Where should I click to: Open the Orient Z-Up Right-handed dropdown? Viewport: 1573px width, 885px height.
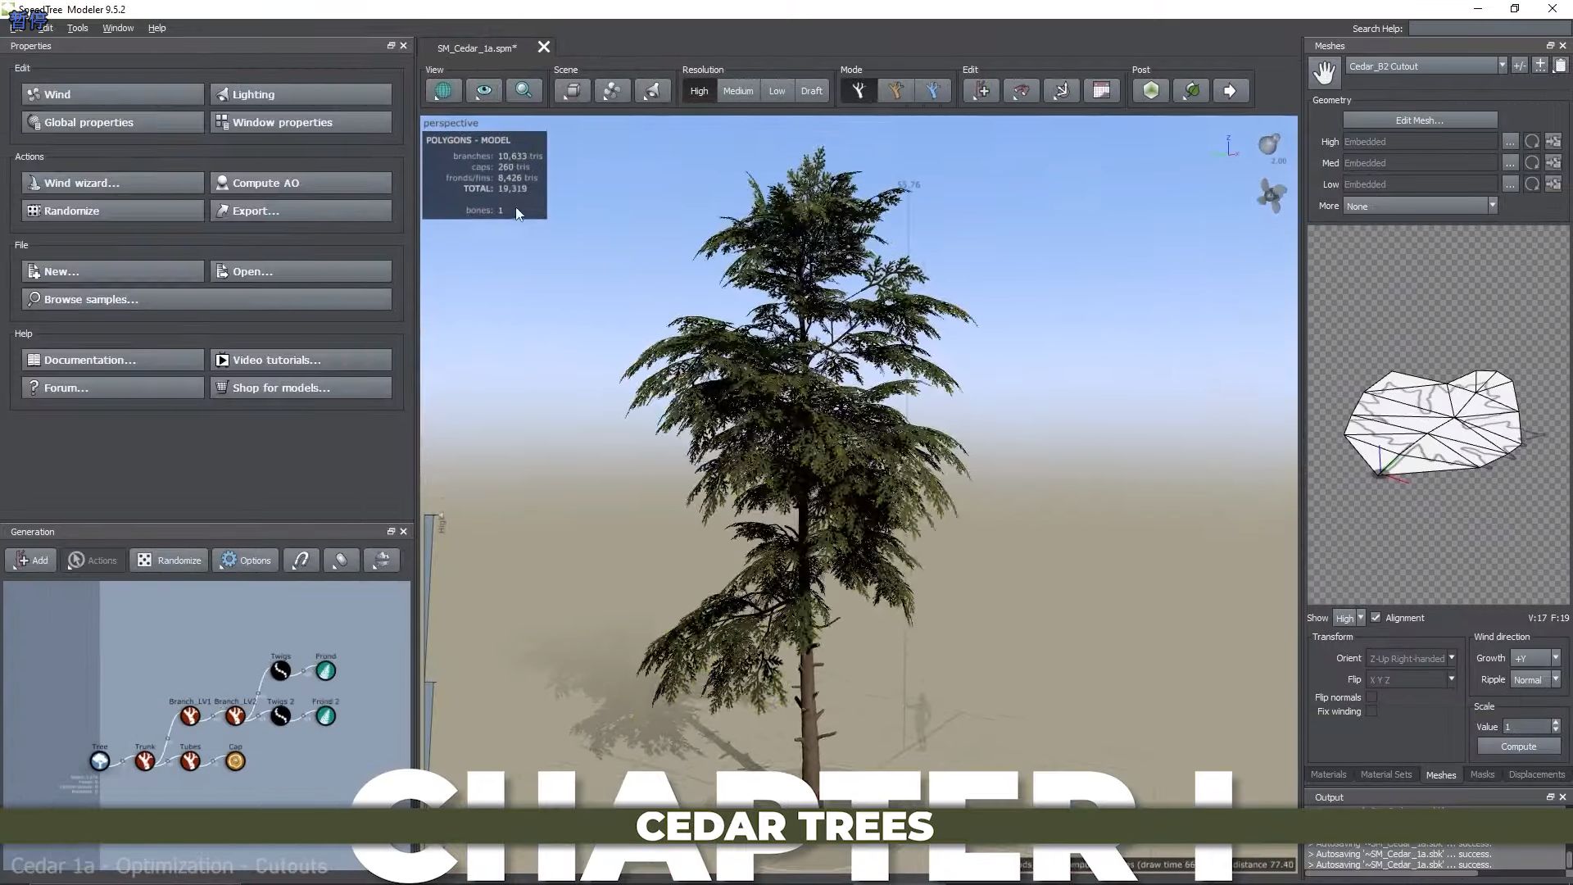tap(1411, 658)
